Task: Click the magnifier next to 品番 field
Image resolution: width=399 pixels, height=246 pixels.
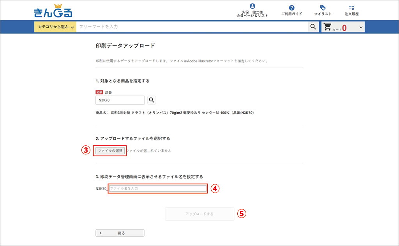Action: click(152, 100)
